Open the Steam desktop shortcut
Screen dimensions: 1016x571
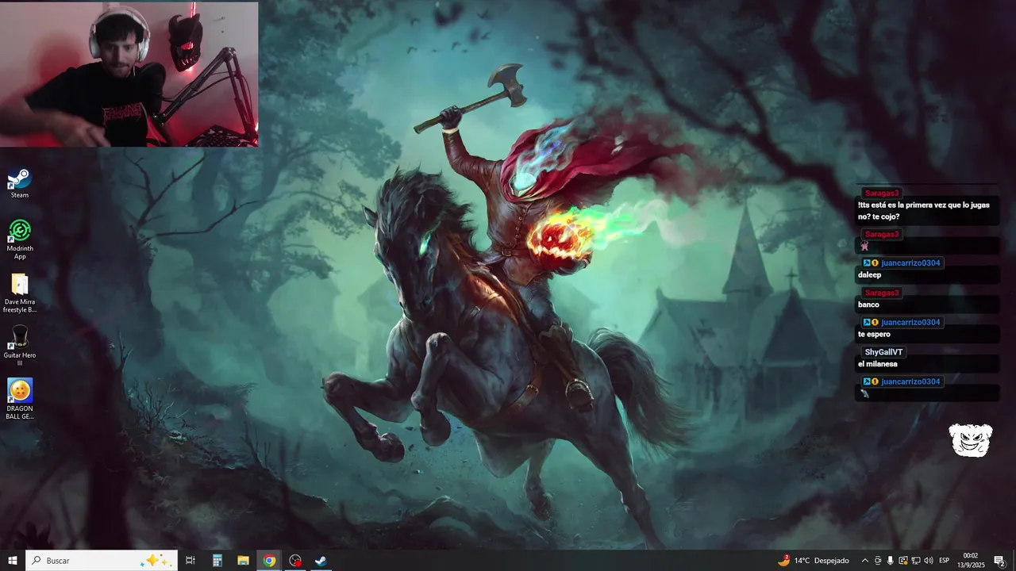pos(20,183)
